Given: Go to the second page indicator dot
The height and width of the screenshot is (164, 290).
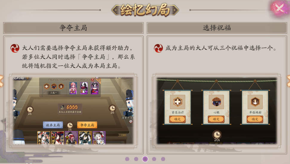Looking at the screenshot, I should tap(136, 159).
